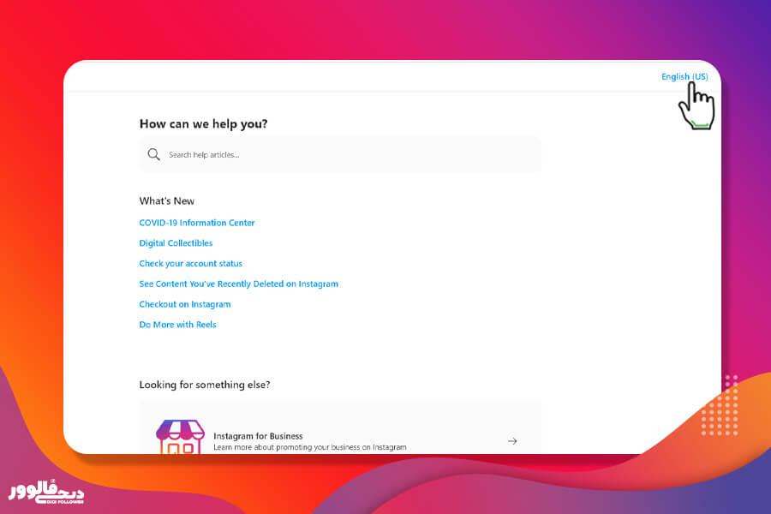Open See Content You've Recently Deleted link
The width and height of the screenshot is (771, 514).
[x=238, y=284]
